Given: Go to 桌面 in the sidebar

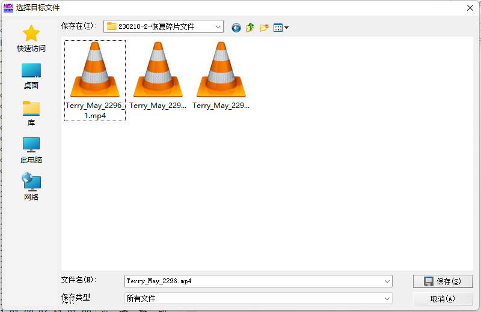Looking at the screenshot, I should click(x=31, y=76).
